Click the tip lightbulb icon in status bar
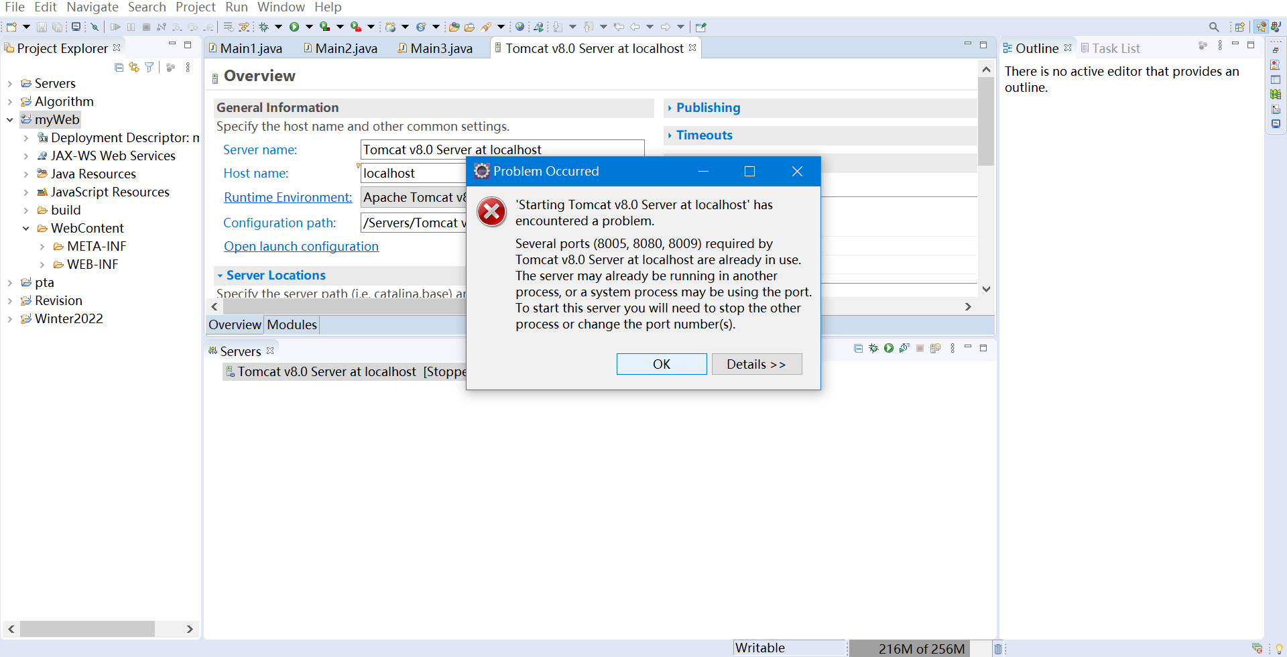The image size is (1287, 657). 1279,648
